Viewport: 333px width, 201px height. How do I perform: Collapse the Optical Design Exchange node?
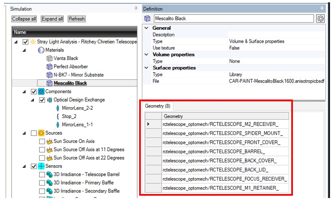(32, 100)
